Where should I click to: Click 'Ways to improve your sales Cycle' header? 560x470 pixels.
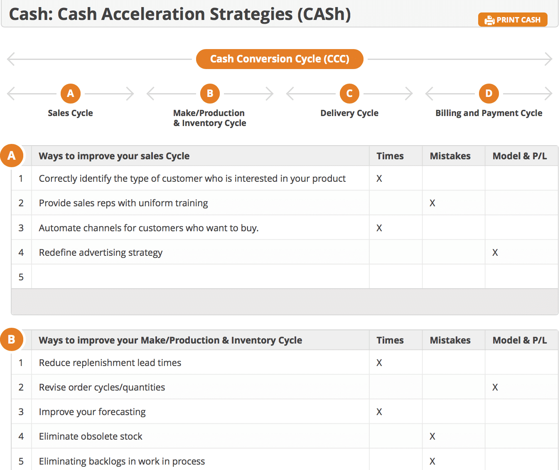tap(114, 156)
